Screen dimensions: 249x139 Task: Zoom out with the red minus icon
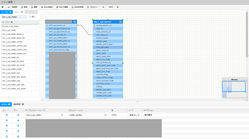[x=103, y=7]
